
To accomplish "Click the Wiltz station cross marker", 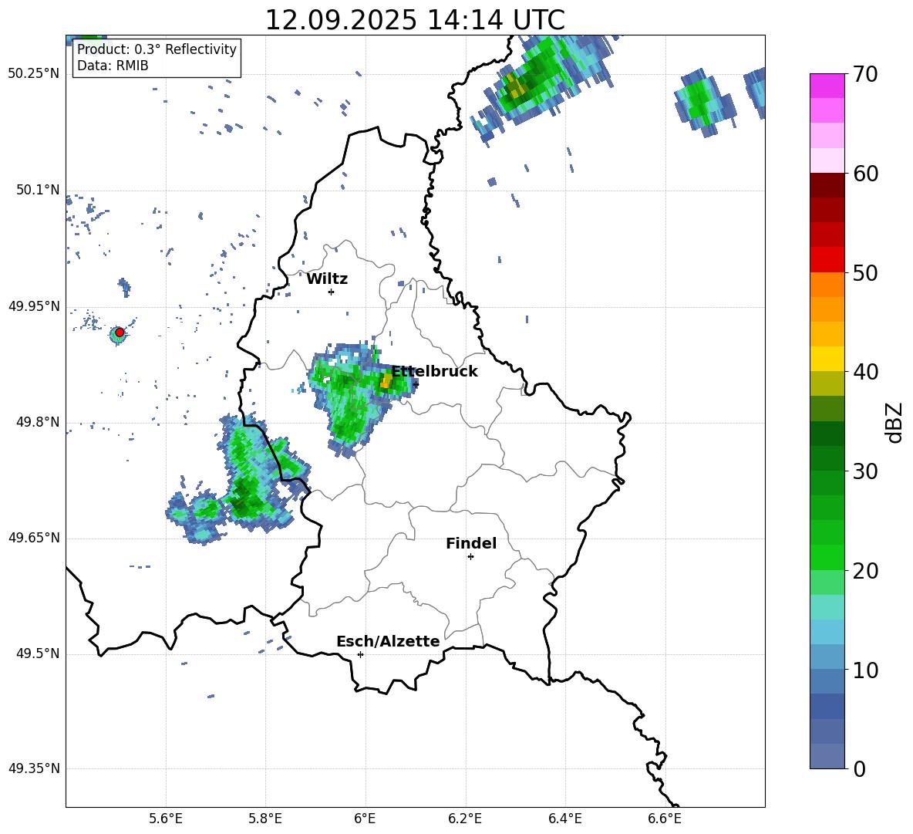I will (x=331, y=292).
